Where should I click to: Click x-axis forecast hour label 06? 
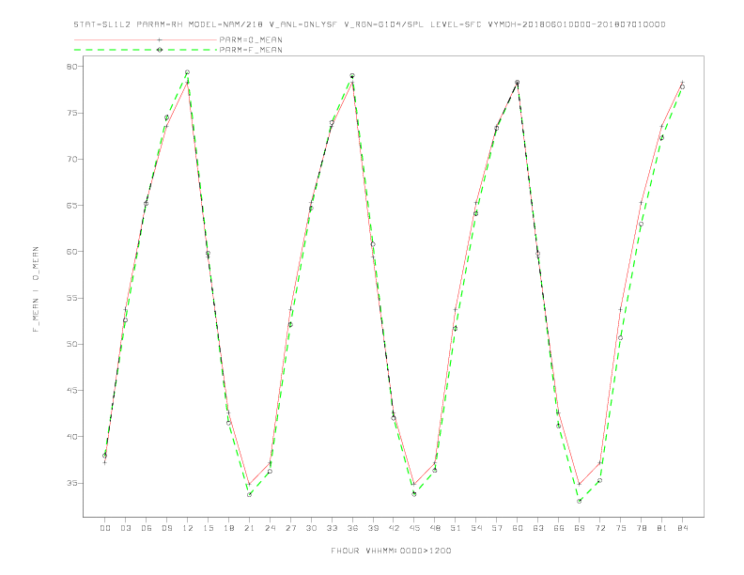[147, 528]
